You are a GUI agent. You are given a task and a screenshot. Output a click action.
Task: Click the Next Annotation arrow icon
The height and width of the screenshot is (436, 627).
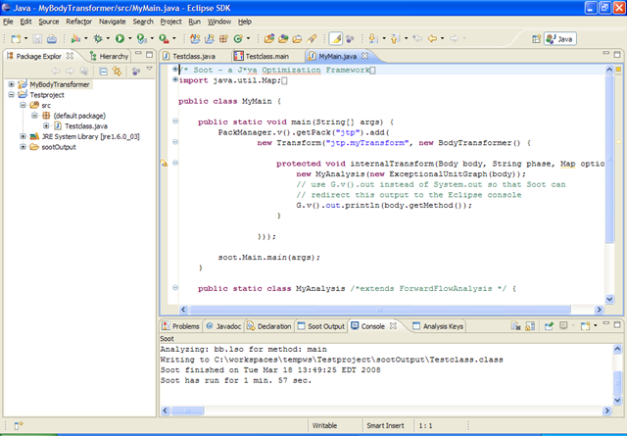click(x=373, y=39)
